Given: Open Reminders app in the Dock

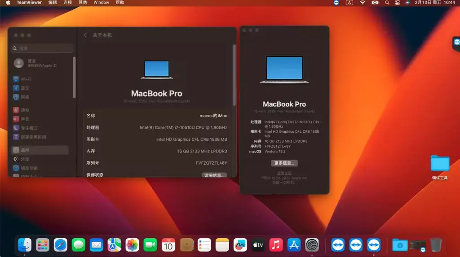Looking at the screenshot, I should pos(204,245).
